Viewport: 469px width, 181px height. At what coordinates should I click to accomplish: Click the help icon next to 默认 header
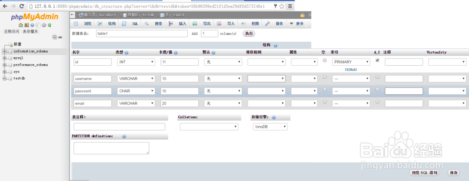[213, 53]
